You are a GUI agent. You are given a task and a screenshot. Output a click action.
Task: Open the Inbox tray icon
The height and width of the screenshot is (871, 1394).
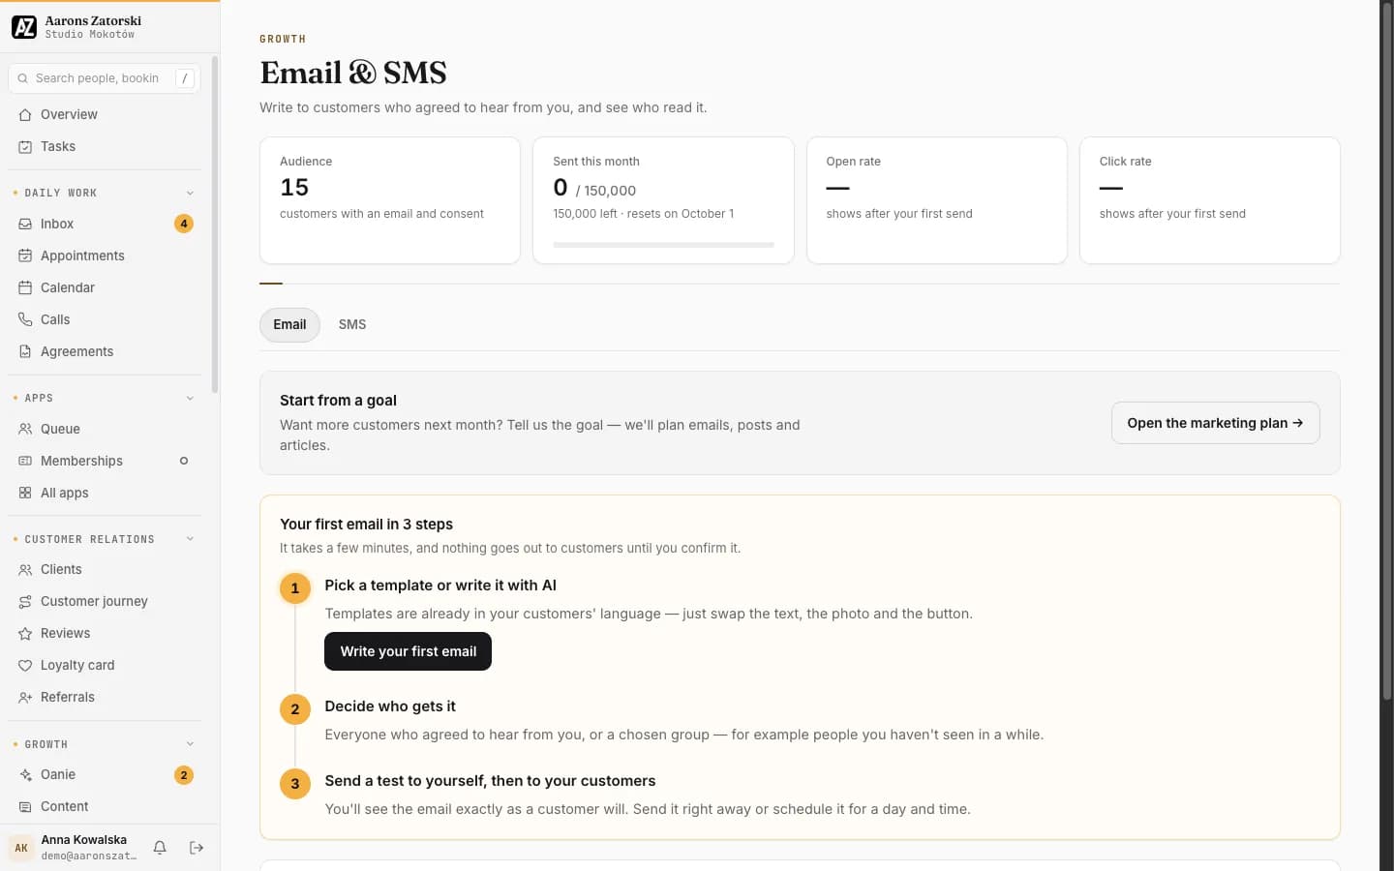[25, 224]
